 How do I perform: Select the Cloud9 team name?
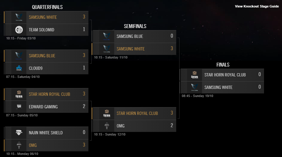[36, 68]
